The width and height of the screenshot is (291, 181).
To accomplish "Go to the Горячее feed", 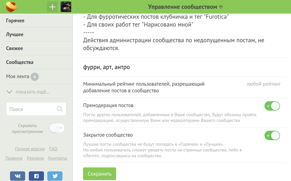I will point(15,21).
